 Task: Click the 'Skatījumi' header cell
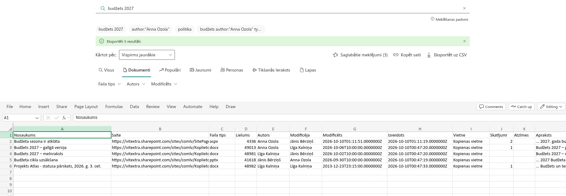501,135
